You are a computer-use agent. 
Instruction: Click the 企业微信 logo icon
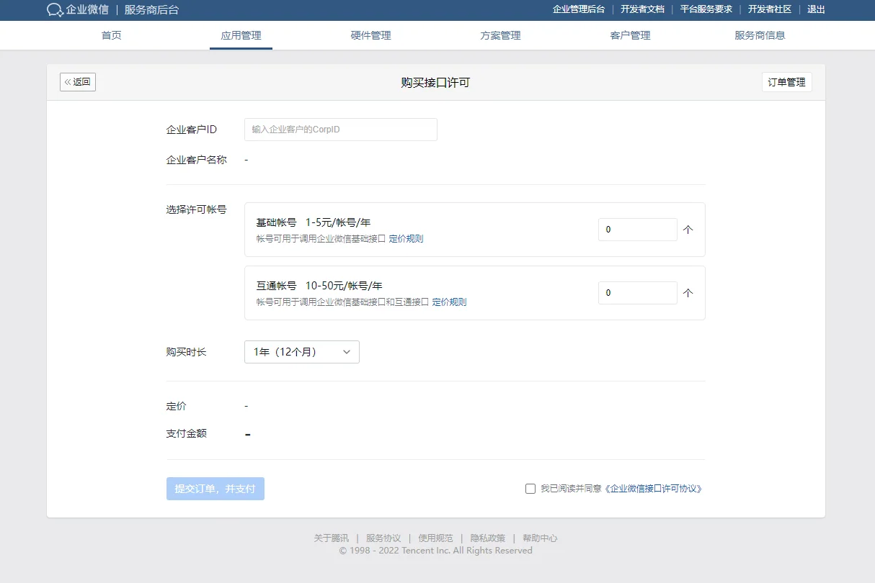coord(55,10)
